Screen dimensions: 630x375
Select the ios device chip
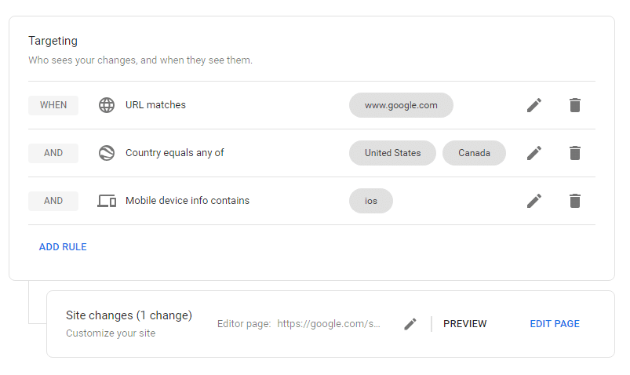click(x=371, y=201)
